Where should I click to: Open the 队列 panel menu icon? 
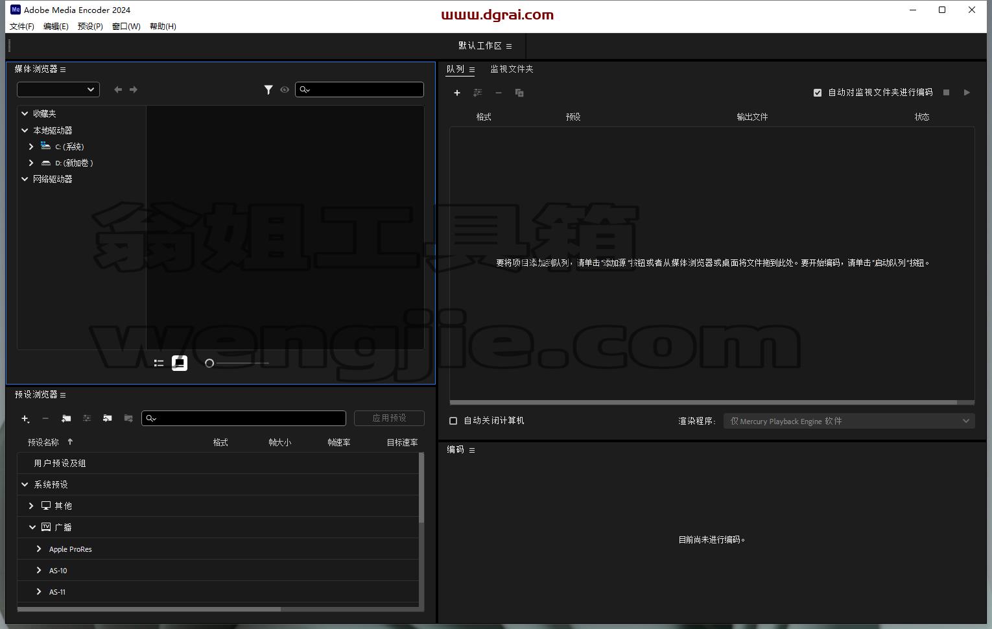point(472,69)
